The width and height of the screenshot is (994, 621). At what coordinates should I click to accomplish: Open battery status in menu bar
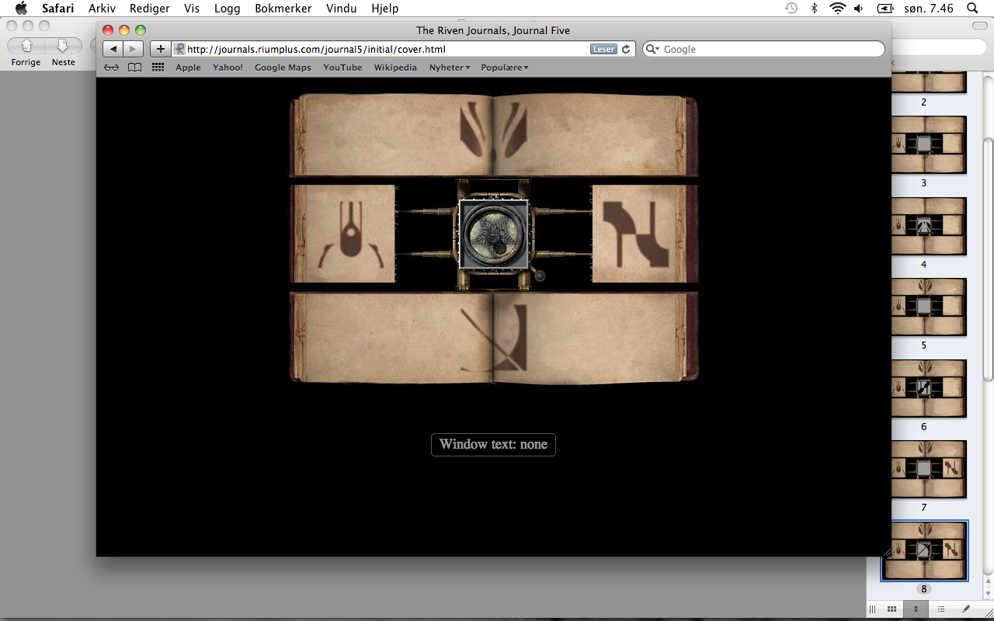point(885,9)
